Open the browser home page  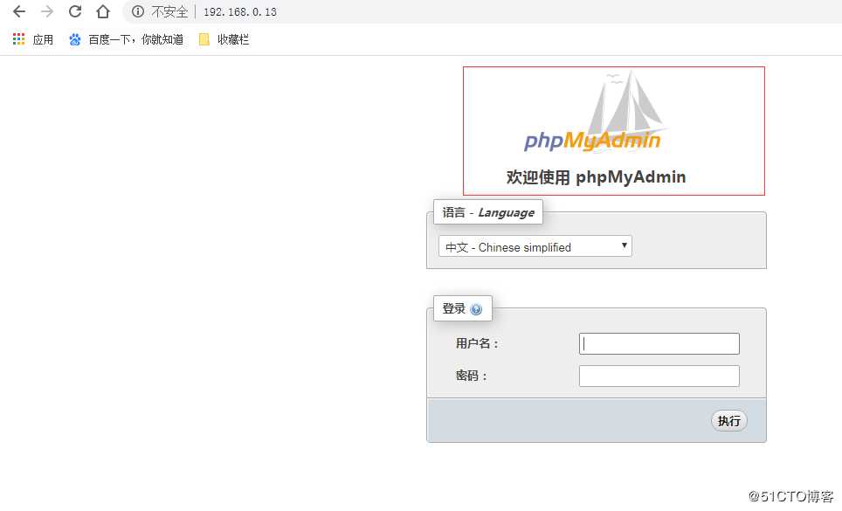pyautogui.click(x=103, y=11)
